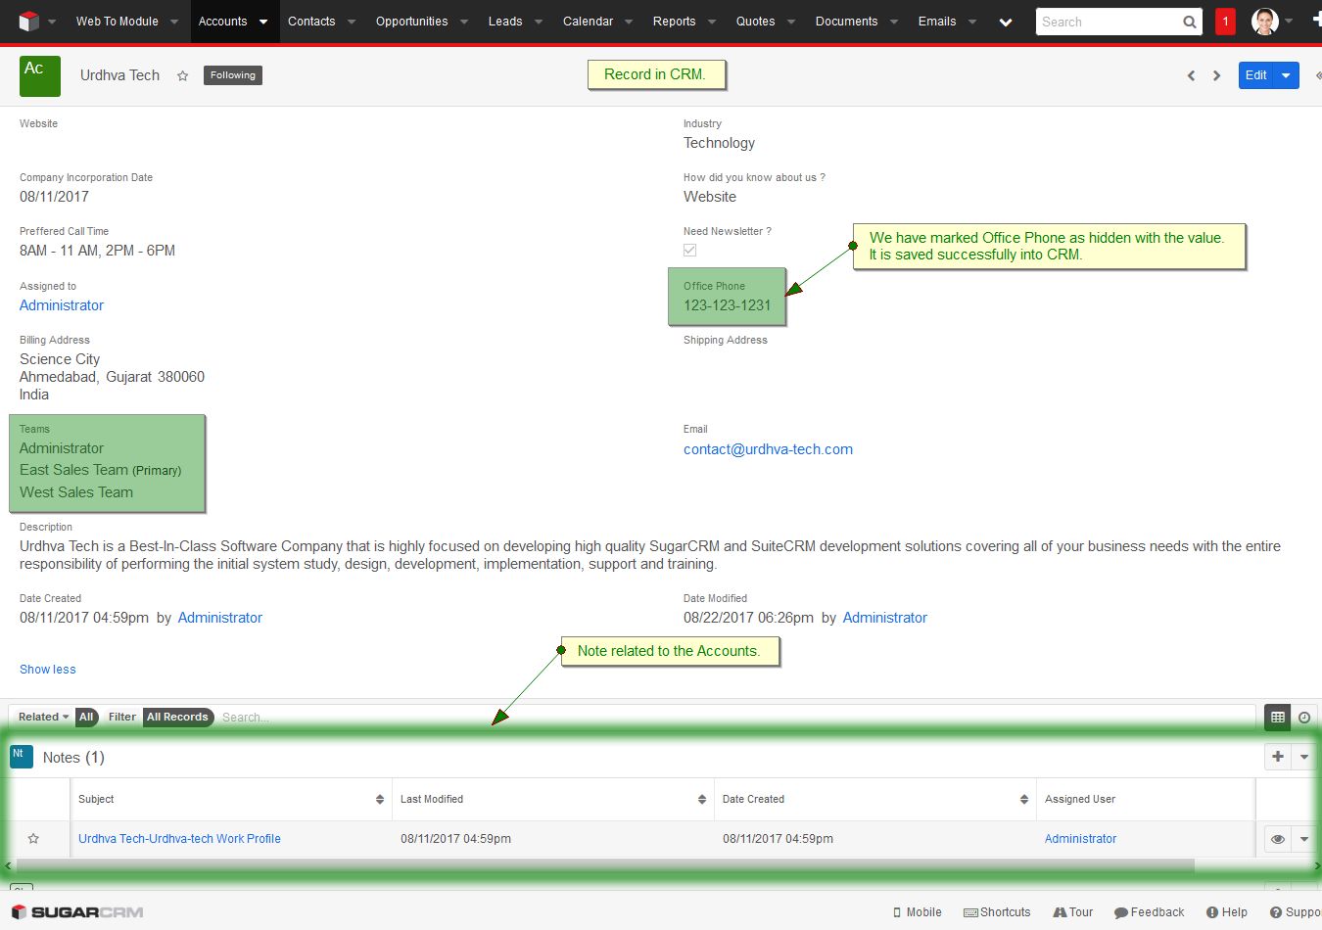Screen dimensions: 1322x930
Task: Open the Date Modified Administrator link
Action: [885, 618]
